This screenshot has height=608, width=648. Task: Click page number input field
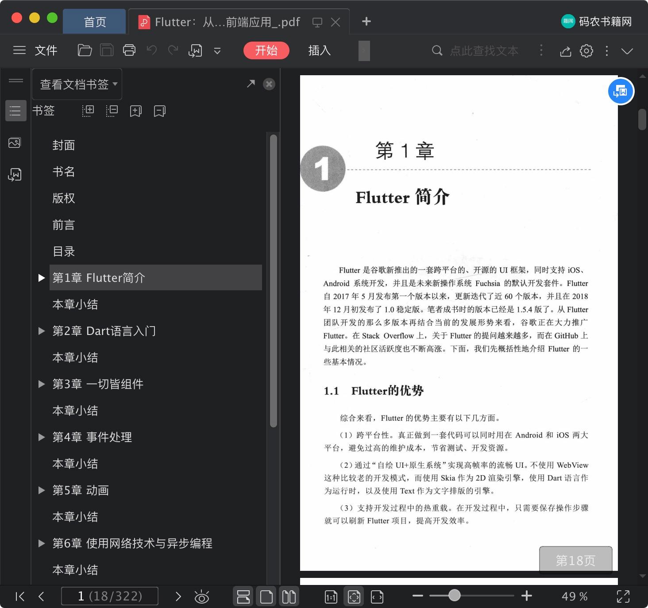[110, 596]
